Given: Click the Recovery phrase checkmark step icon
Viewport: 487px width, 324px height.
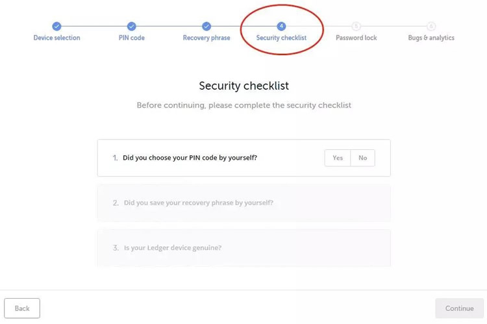Looking at the screenshot, I should [x=206, y=26].
